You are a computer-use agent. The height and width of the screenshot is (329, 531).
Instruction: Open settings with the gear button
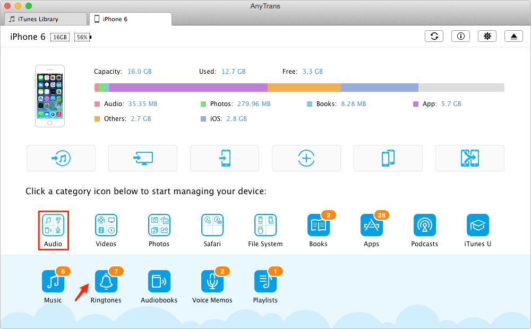pyautogui.click(x=487, y=36)
